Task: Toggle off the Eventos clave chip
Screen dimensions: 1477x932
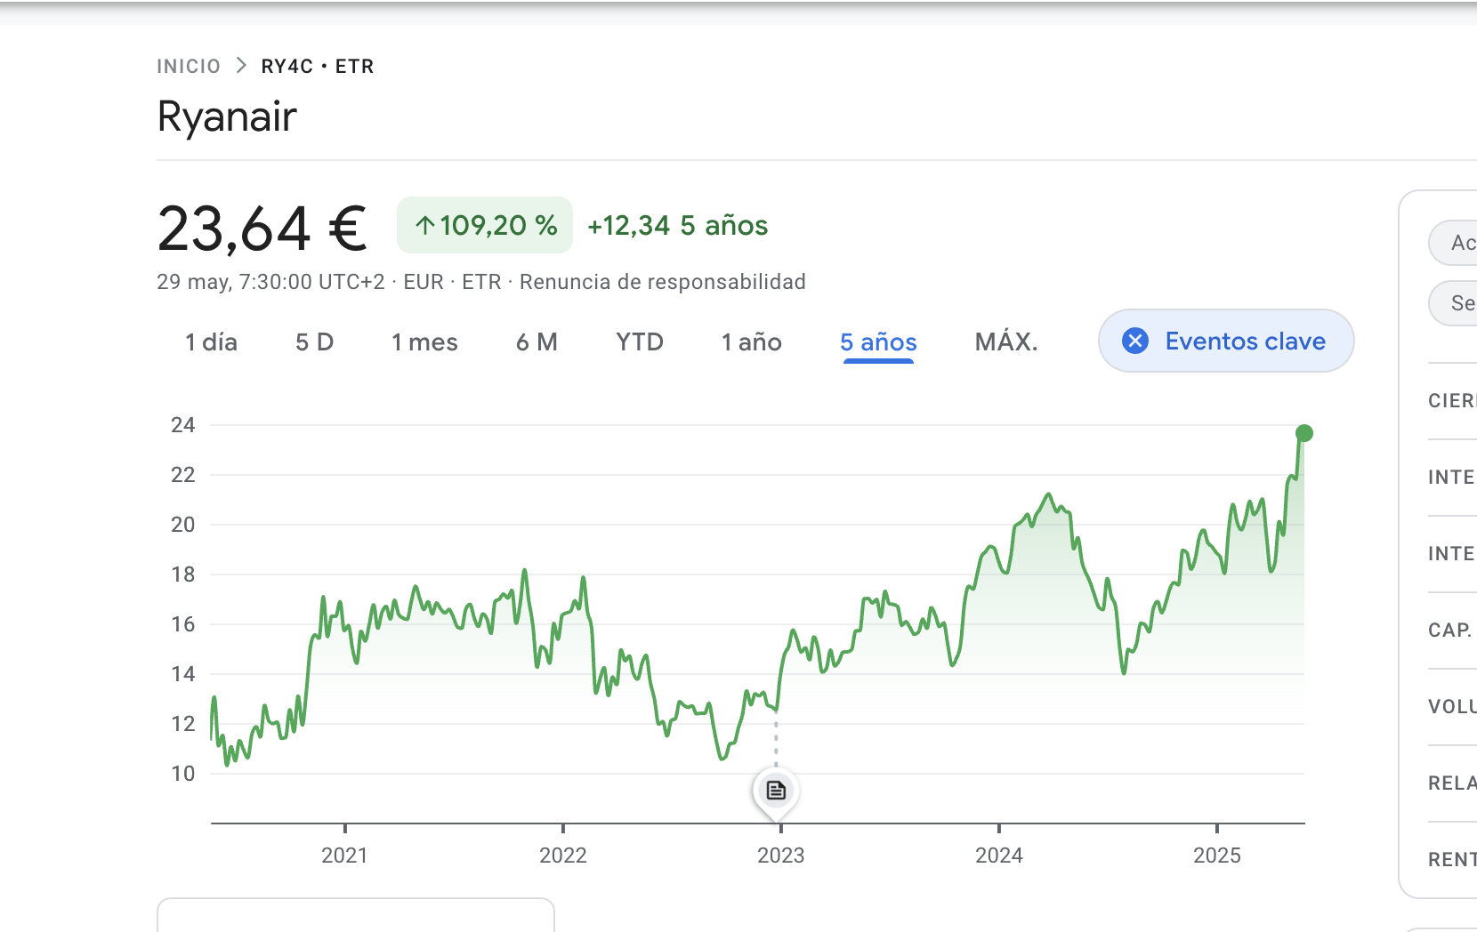Action: [1226, 341]
